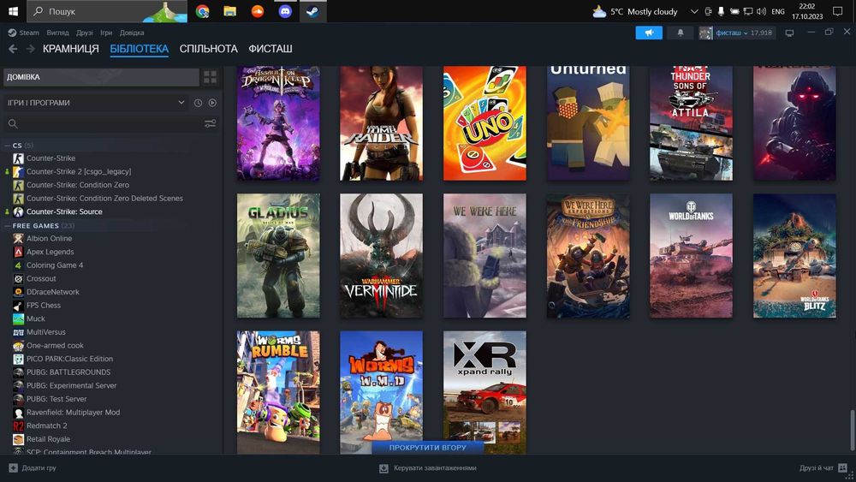Show hidden tray icons chevron

[x=694, y=11]
